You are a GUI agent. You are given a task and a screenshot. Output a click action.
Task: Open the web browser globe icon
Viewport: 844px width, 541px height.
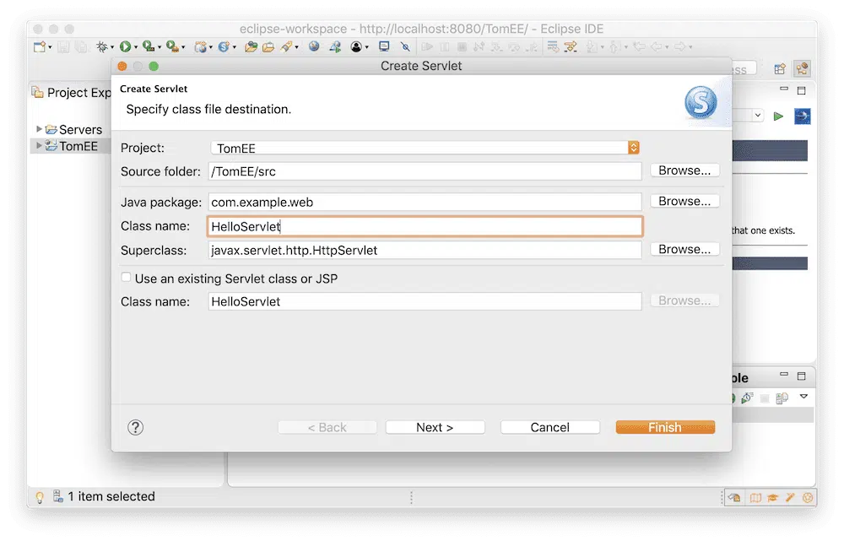coord(314,47)
